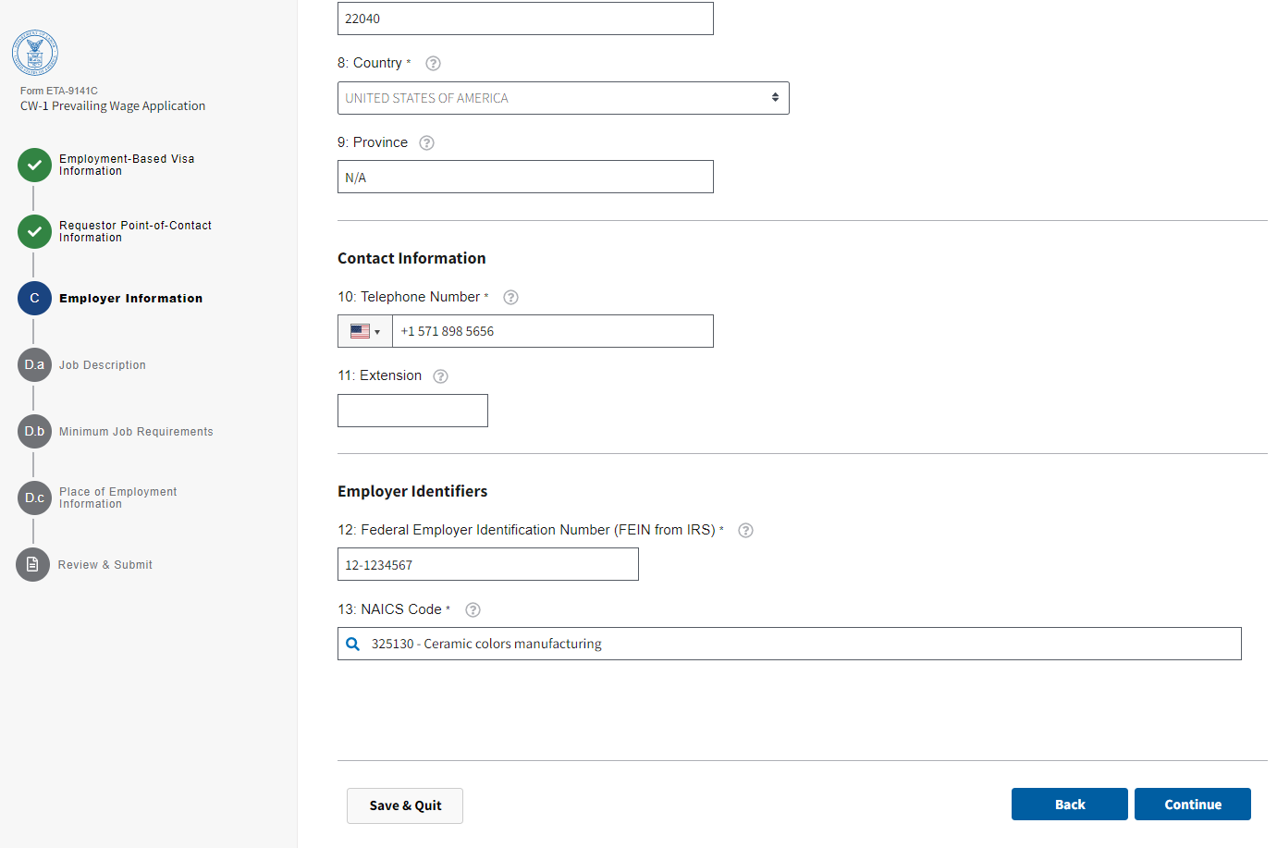Click the NAICS Code help icon
This screenshot has width=1277, height=848.
click(x=473, y=610)
